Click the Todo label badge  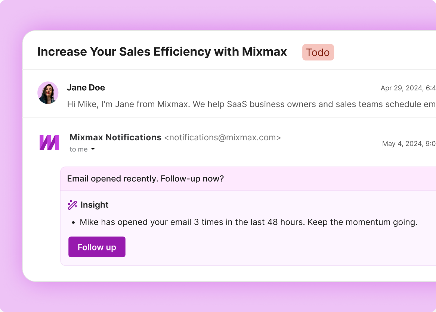318,53
